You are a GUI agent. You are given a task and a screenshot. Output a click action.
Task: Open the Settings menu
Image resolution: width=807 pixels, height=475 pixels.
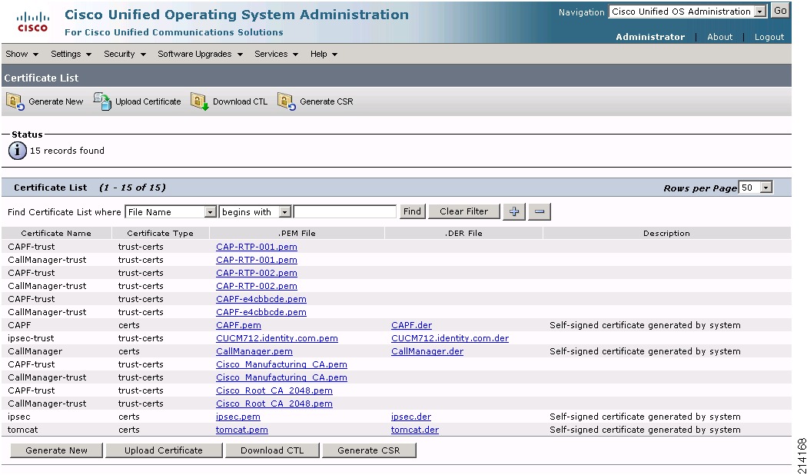point(71,54)
